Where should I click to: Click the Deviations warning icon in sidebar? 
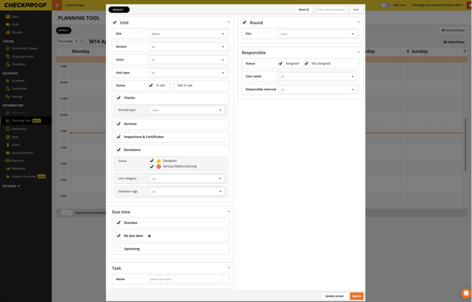(x=7, y=129)
